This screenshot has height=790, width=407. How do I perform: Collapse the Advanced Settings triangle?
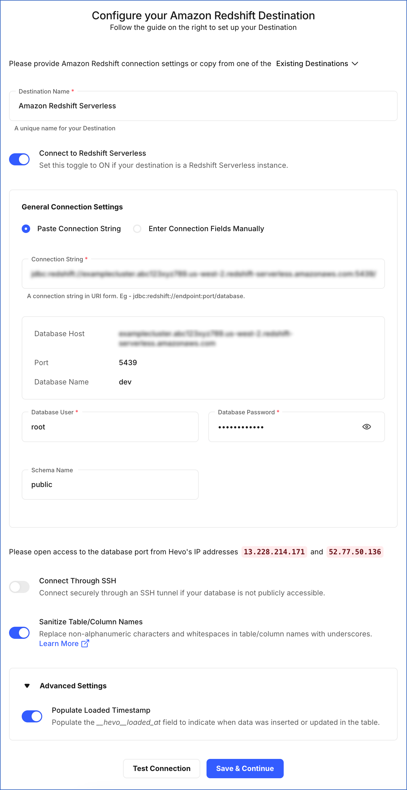(27, 686)
